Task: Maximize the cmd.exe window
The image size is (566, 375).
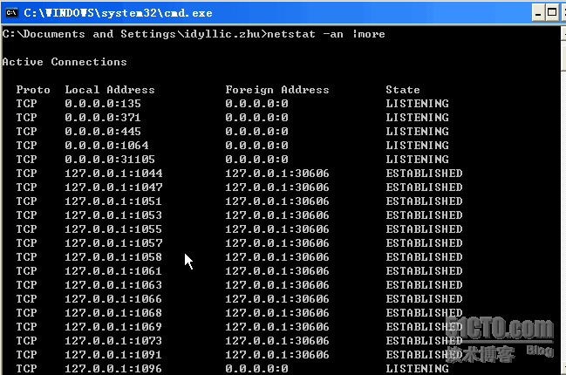Action: 552,13
